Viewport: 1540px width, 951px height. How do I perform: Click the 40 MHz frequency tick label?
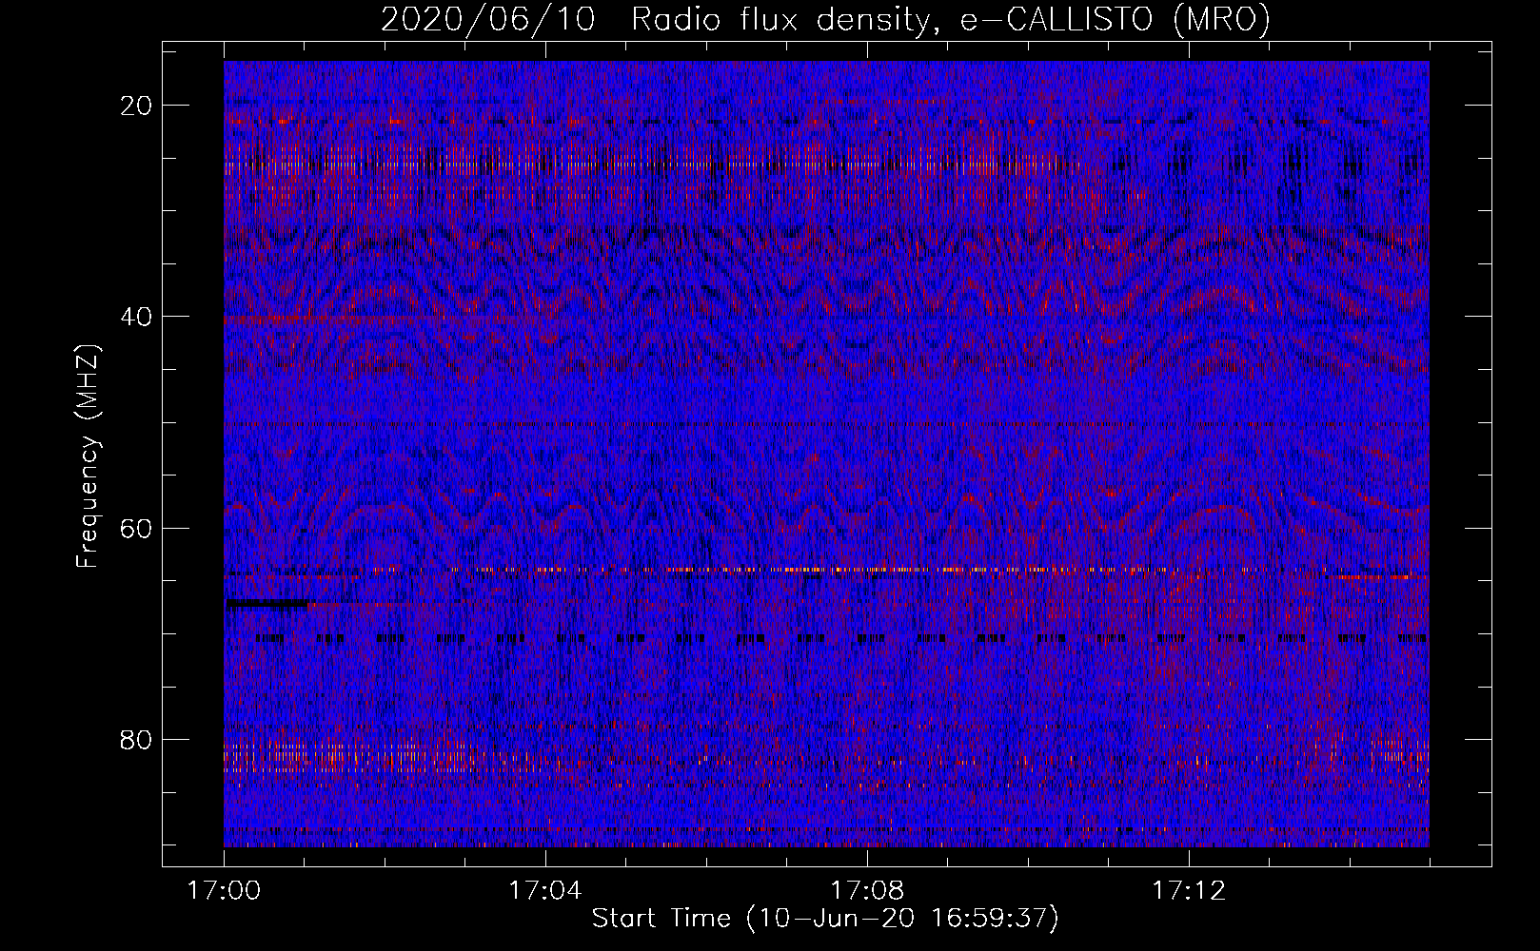coord(137,317)
